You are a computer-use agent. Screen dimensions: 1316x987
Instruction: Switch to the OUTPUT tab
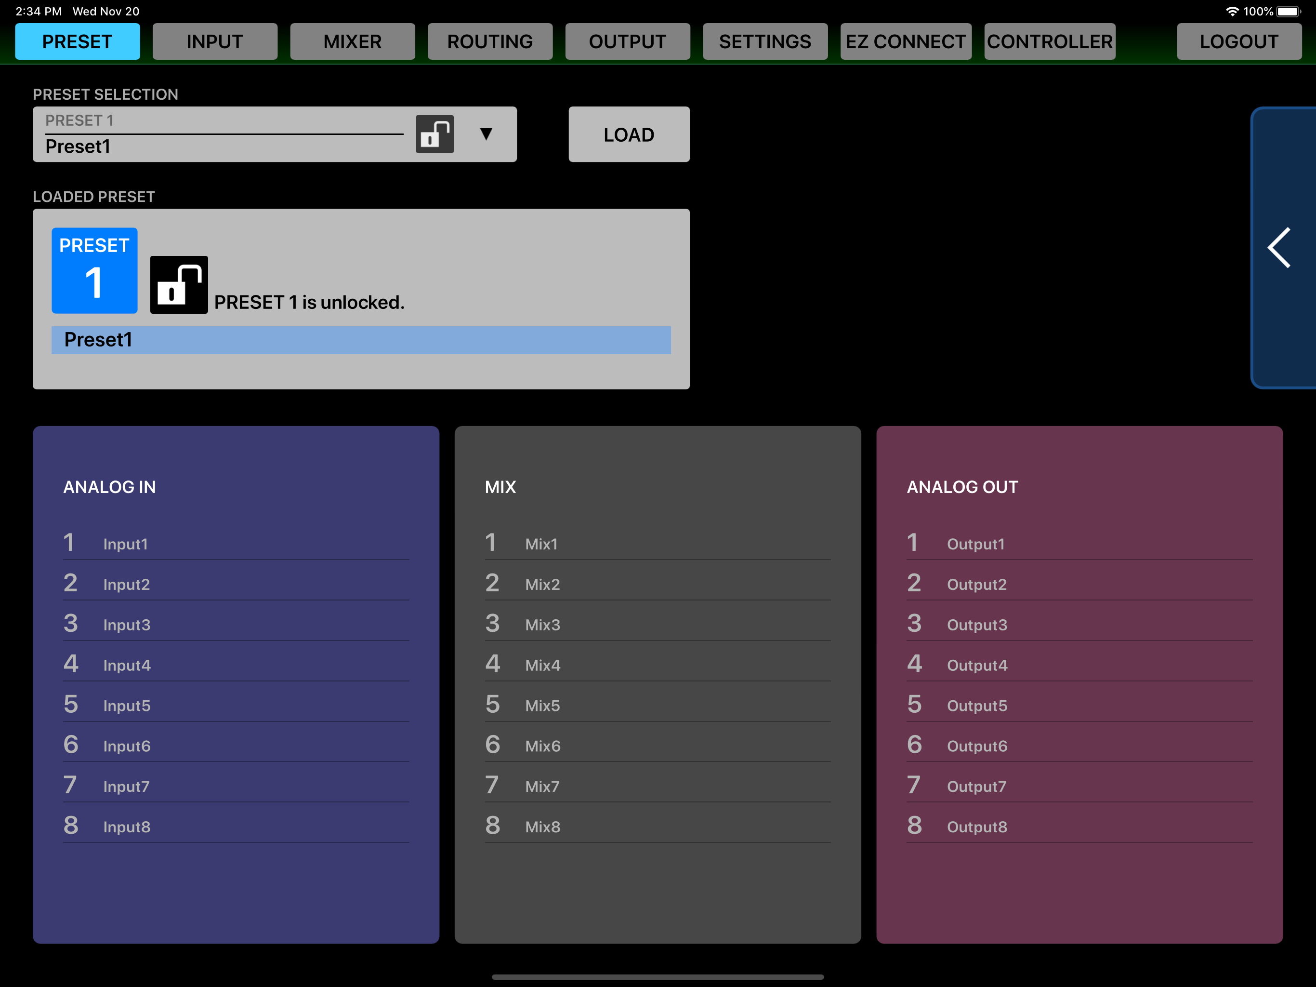pyautogui.click(x=628, y=41)
